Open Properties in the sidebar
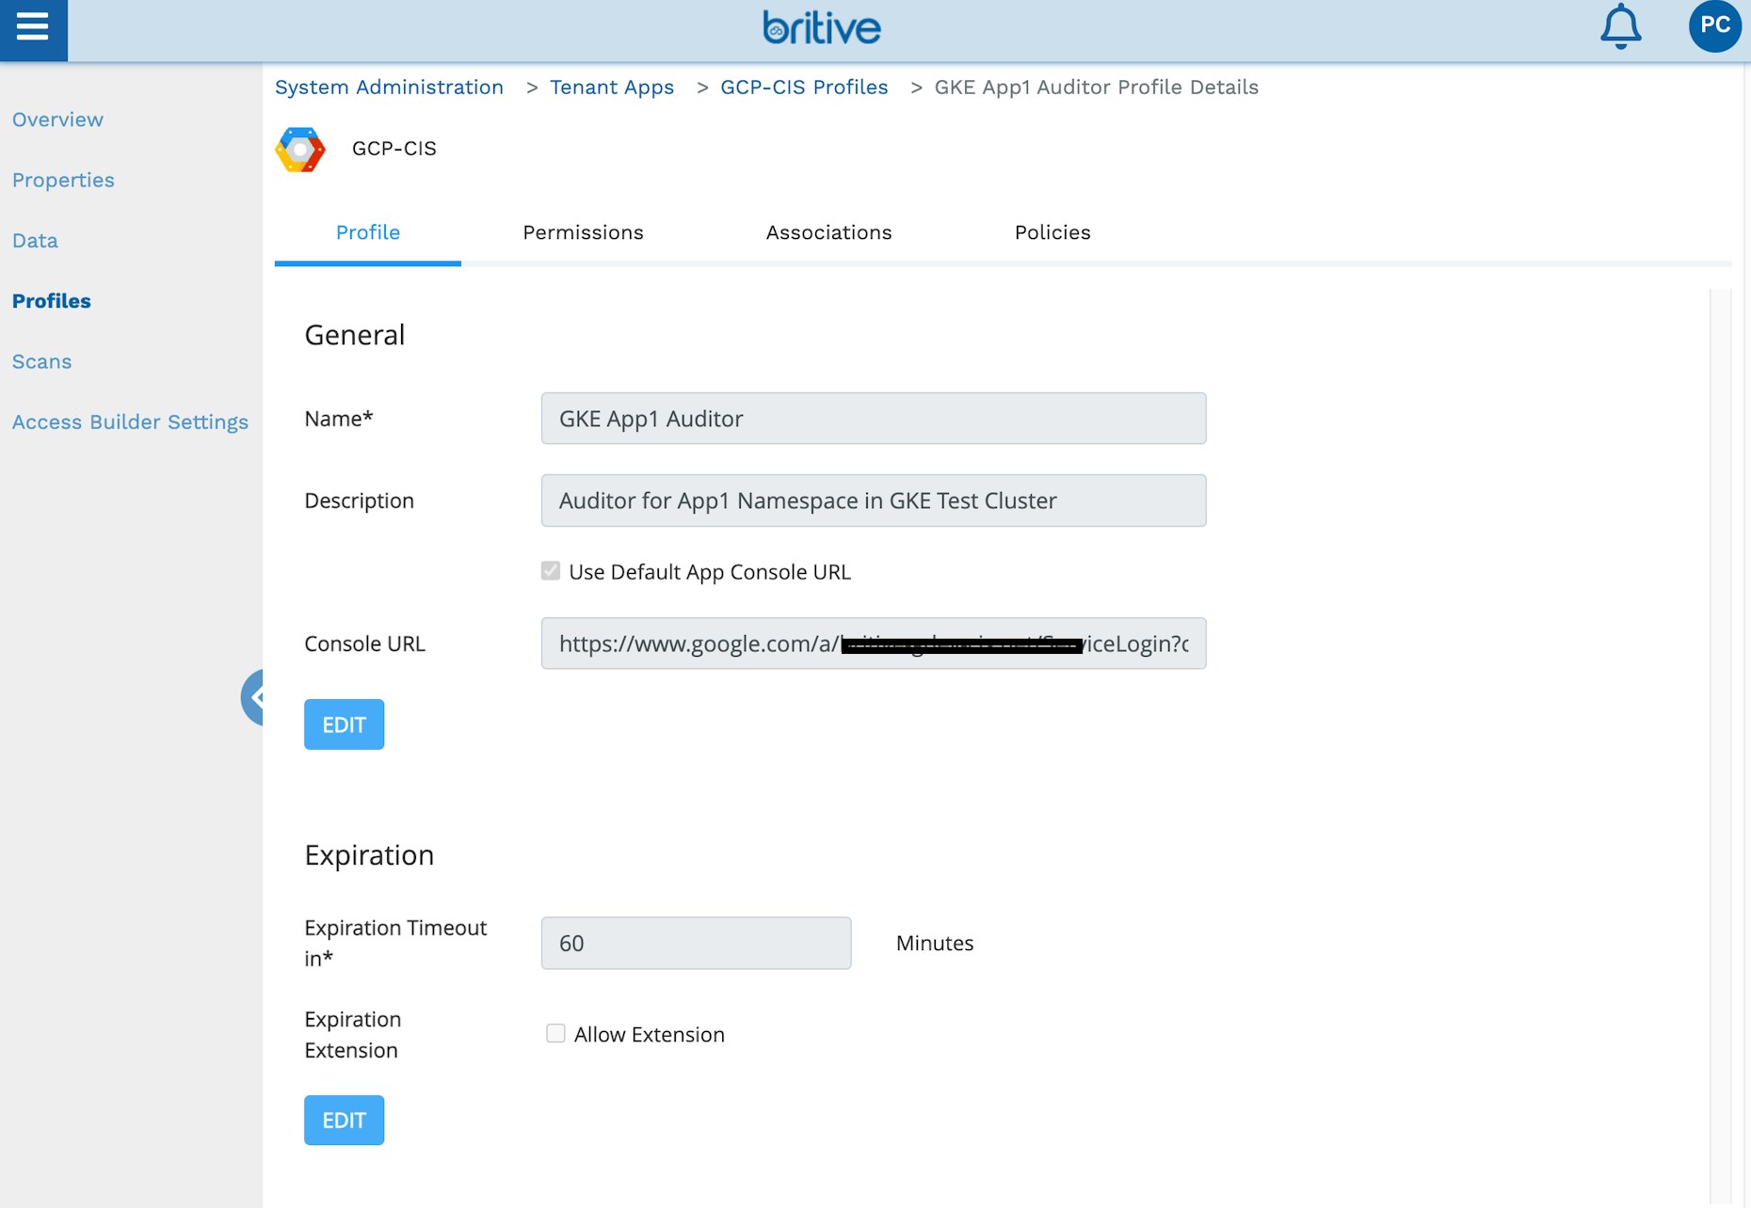Screen dimensions: 1751x1208 (x=63, y=180)
